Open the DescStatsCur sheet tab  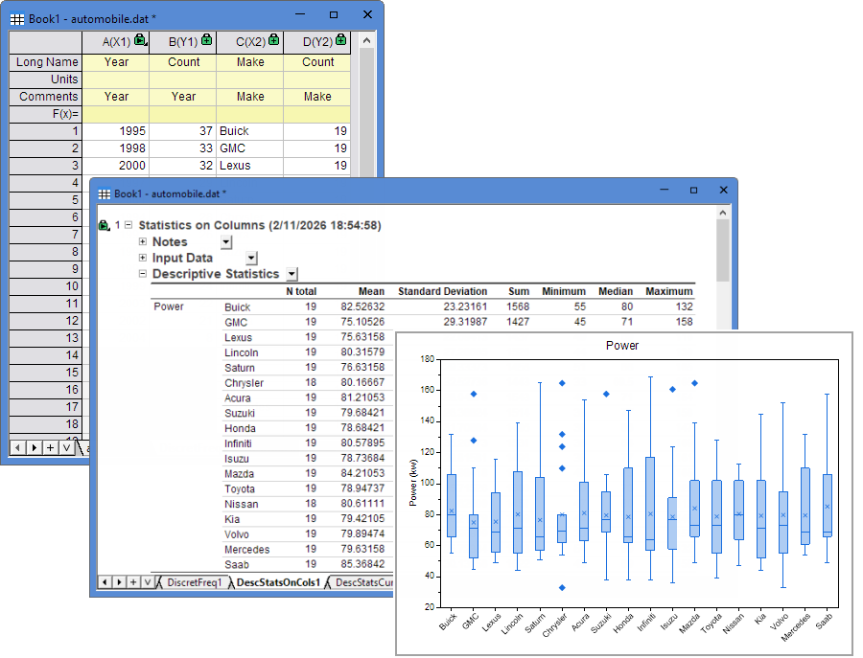pyautogui.click(x=363, y=582)
